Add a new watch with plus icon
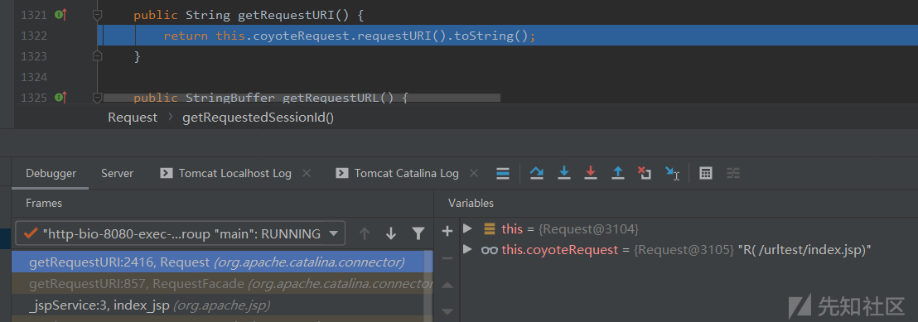 (447, 231)
